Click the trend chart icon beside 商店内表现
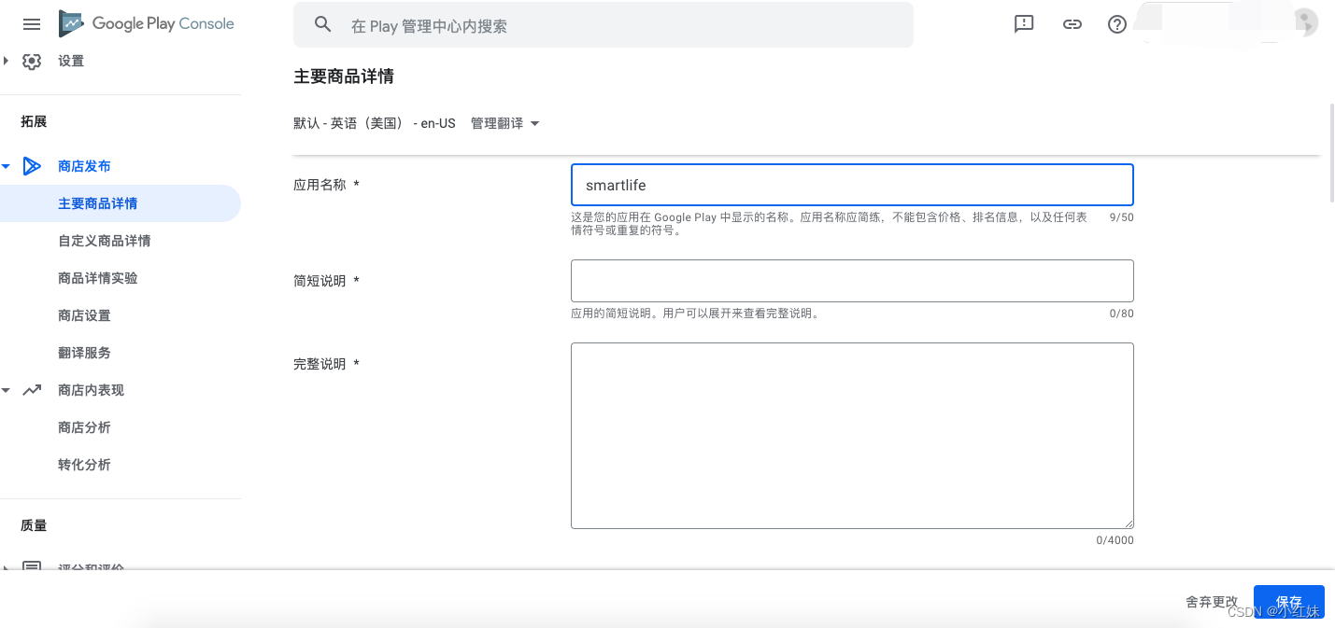The height and width of the screenshot is (628, 1335). 32,389
